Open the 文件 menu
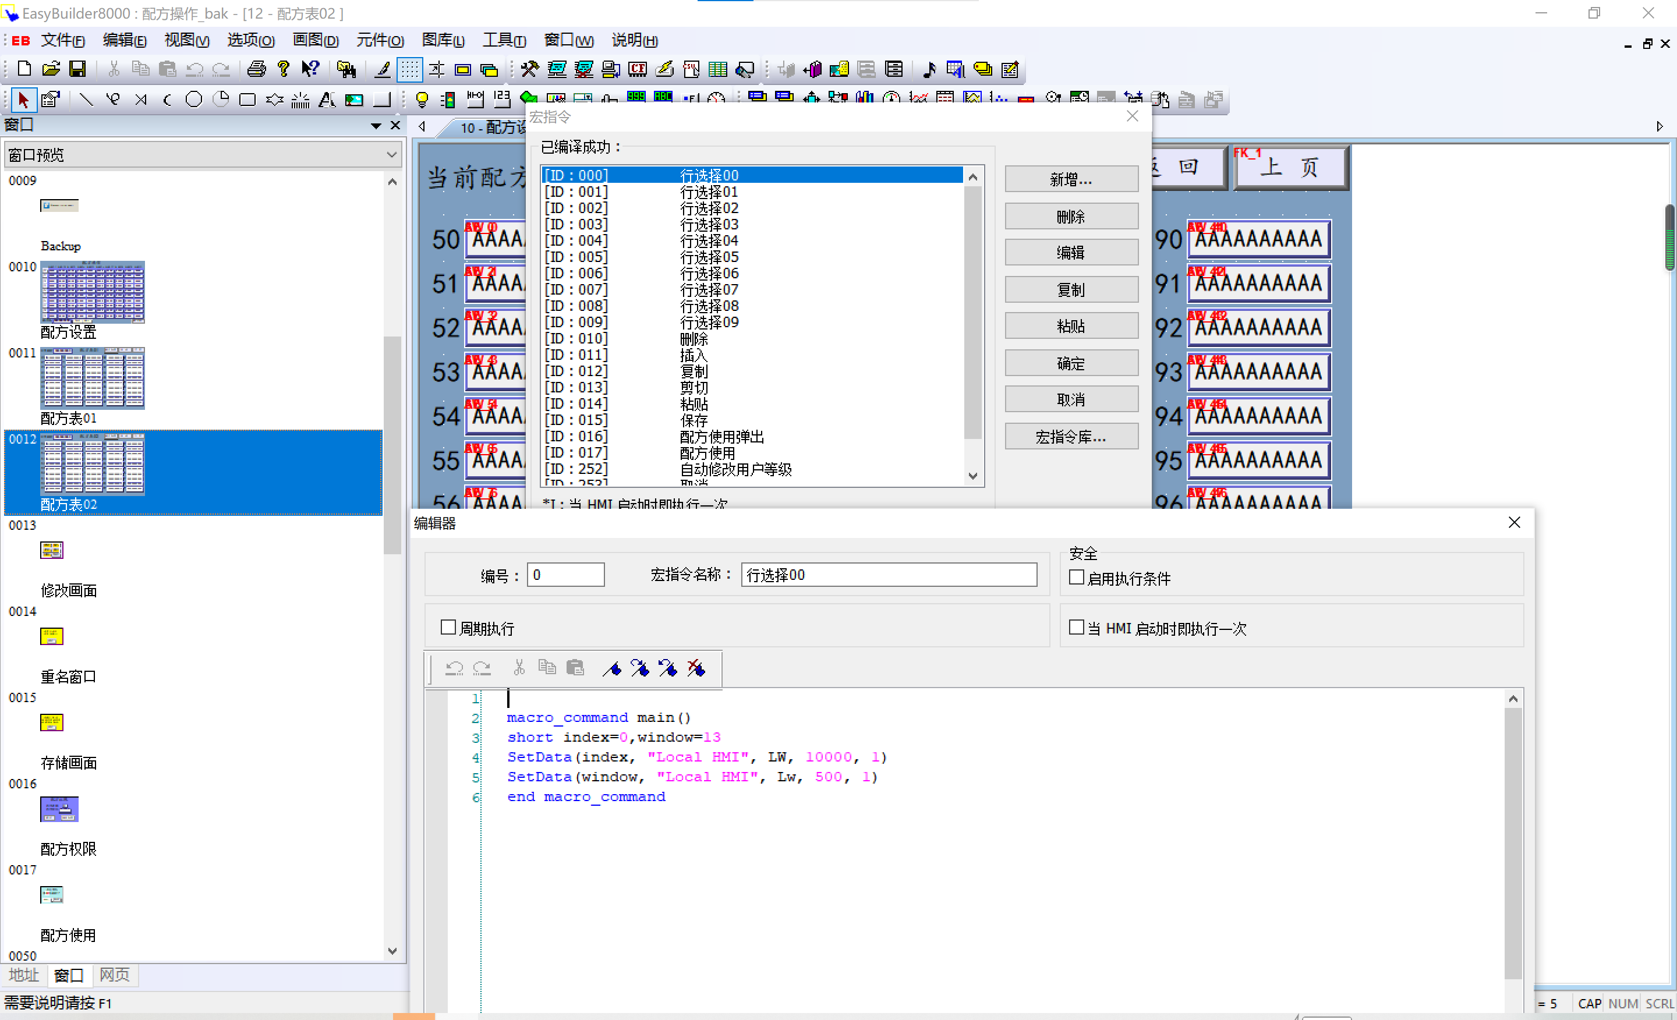This screenshot has height=1020, width=1677. [x=63, y=40]
